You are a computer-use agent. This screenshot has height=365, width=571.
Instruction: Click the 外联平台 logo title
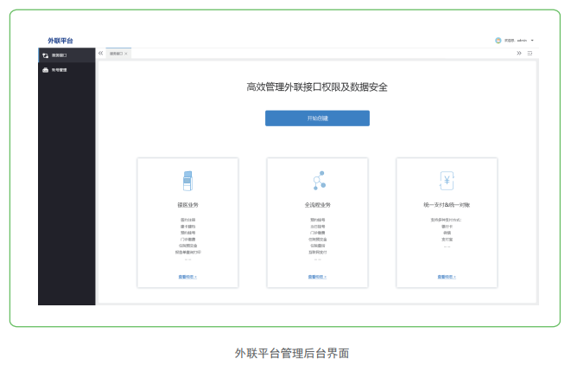pos(60,41)
